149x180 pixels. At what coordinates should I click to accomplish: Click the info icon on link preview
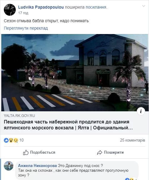tap(141, 111)
